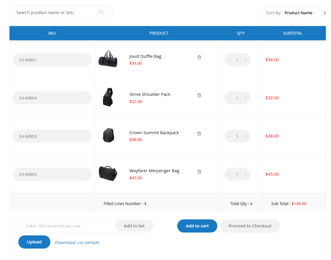Open the Sort By Product Name dropdown
Screen dimensions: 331x260
tap(291, 13)
